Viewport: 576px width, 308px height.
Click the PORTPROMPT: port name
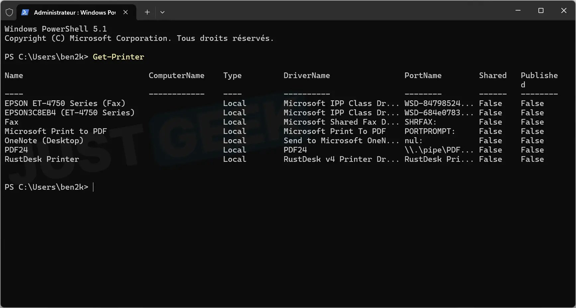click(x=430, y=131)
